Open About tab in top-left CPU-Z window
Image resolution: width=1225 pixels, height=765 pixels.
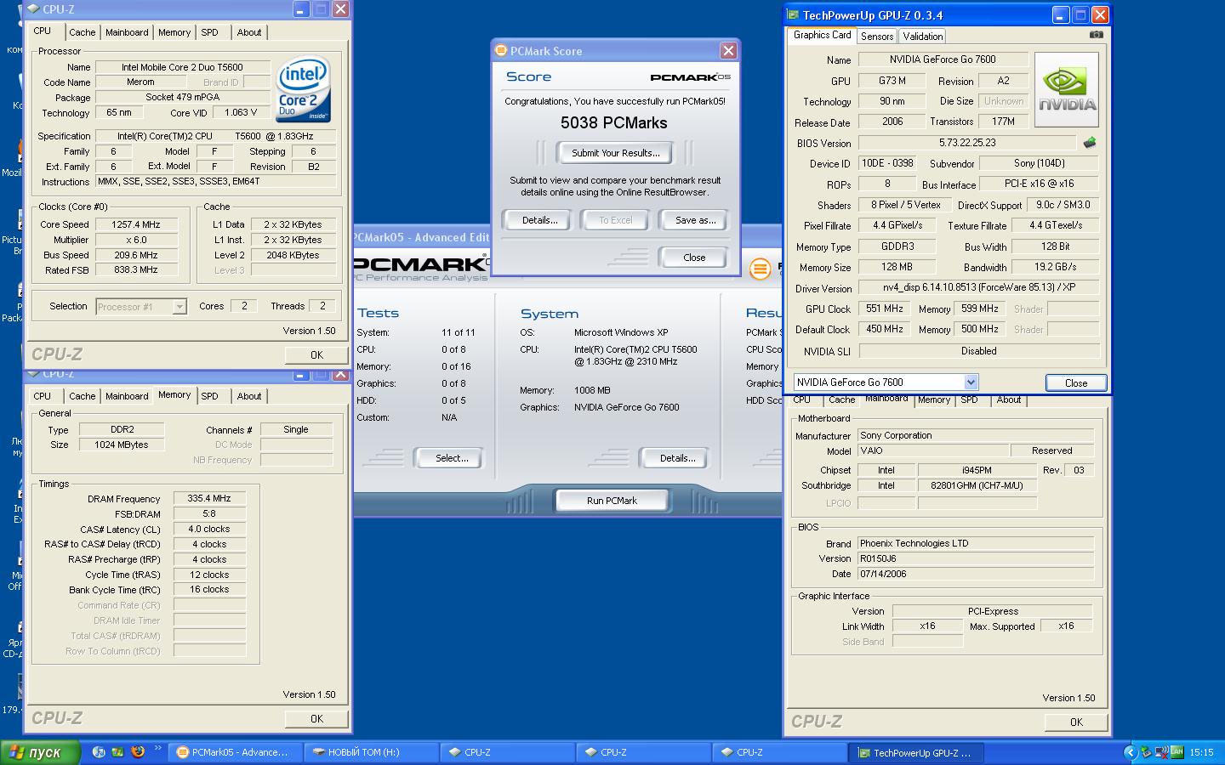[x=249, y=32]
